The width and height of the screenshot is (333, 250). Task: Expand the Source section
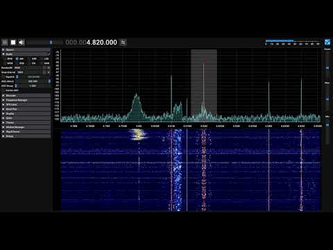click(x=26, y=50)
